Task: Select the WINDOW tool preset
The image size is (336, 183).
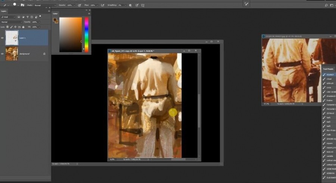Action: [329, 173]
